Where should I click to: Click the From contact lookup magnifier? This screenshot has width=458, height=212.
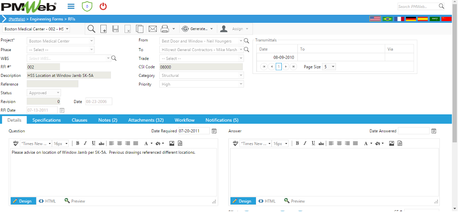(247, 41)
